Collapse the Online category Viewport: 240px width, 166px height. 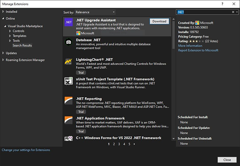3,18
